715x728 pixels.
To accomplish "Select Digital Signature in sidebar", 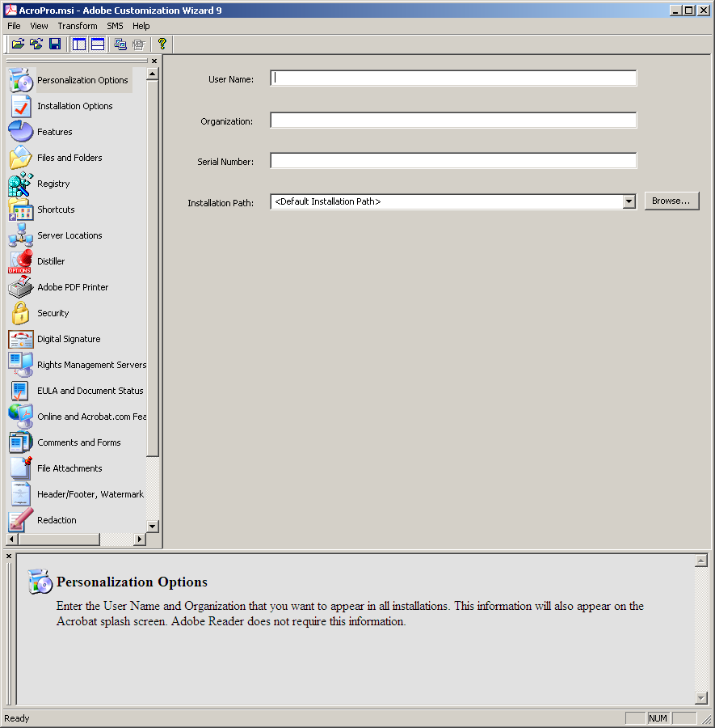I will coord(69,339).
